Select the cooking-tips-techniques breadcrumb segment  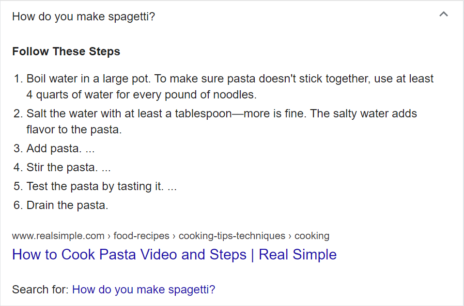(x=232, y=236)
